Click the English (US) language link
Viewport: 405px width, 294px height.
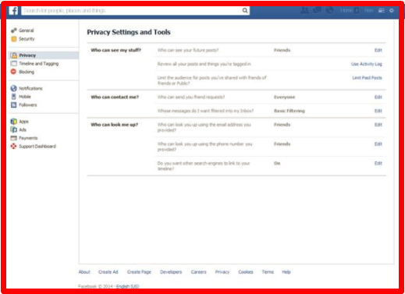tap(127, 286)
